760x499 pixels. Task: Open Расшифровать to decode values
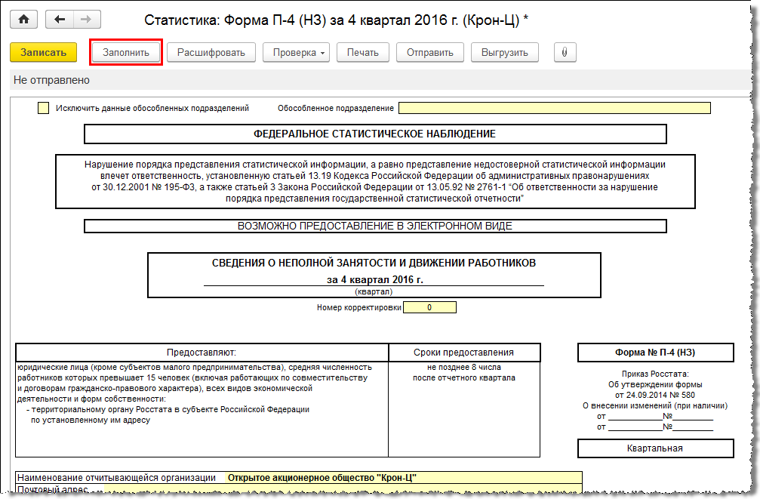211,52
